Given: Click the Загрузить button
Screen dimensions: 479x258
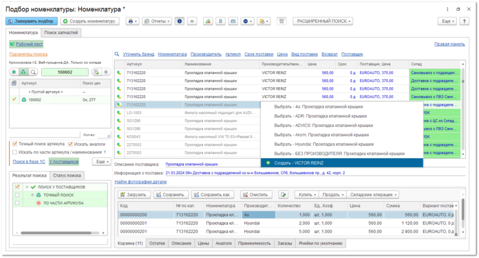Looking at the screenshot, I should [133, 195].
